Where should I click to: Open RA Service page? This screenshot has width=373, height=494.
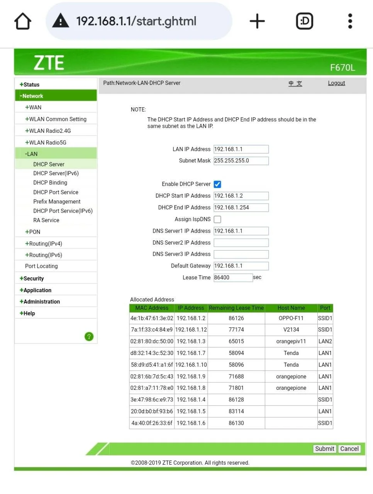coord(46,220)
